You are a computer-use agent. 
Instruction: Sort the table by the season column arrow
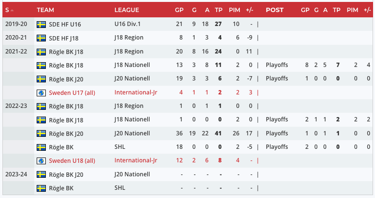click(12, 10)
